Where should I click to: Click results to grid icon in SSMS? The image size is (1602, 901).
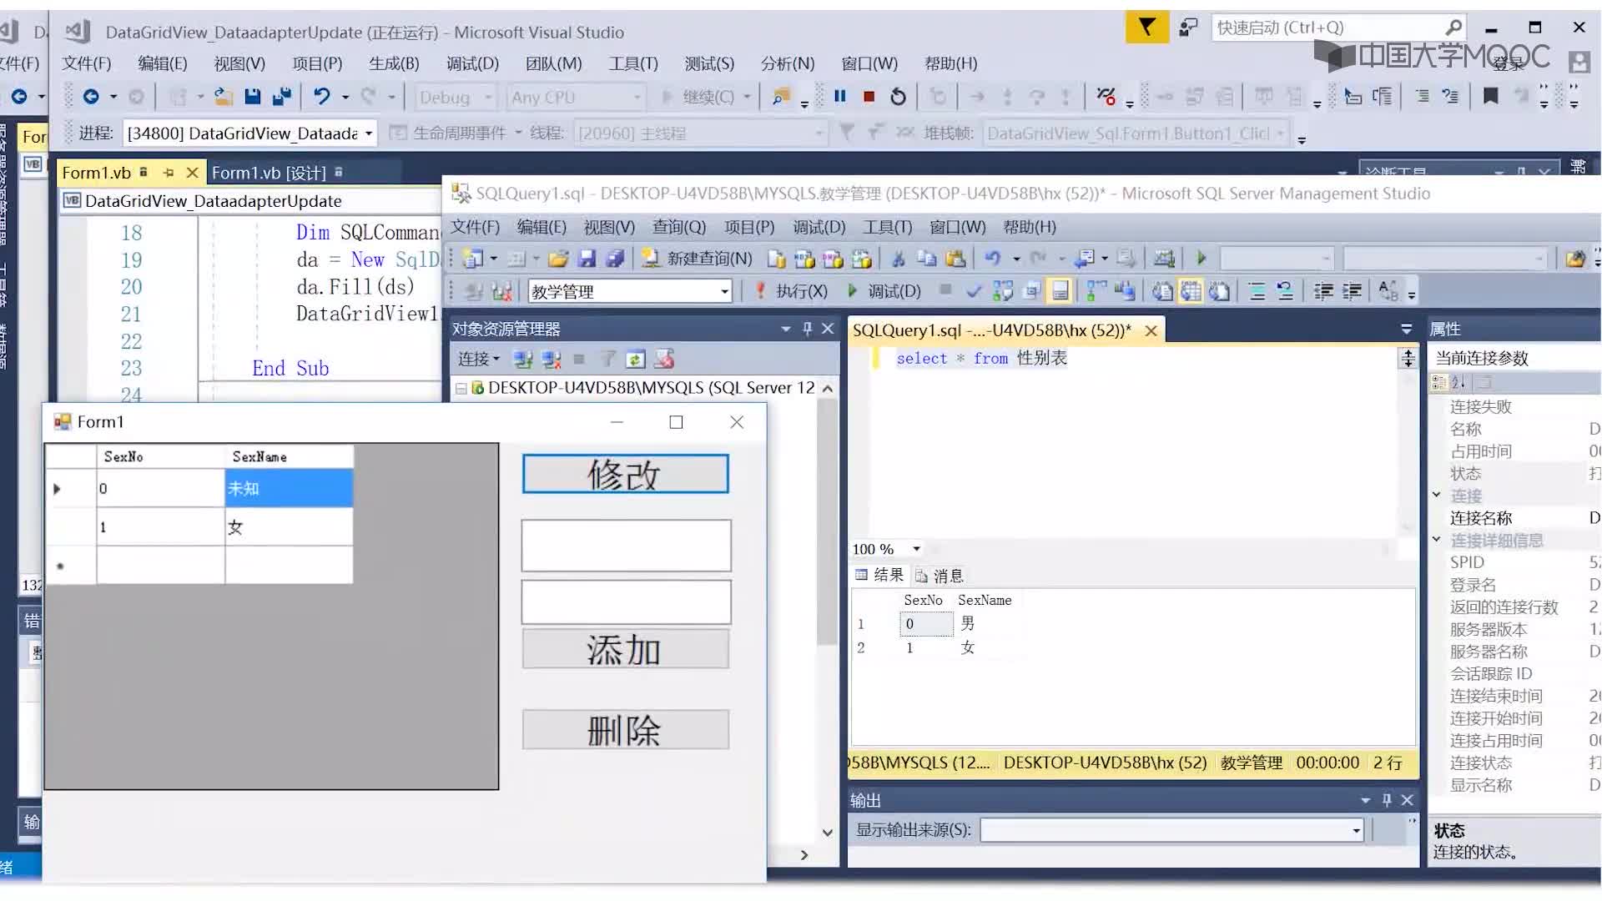tap(1191, 291)
